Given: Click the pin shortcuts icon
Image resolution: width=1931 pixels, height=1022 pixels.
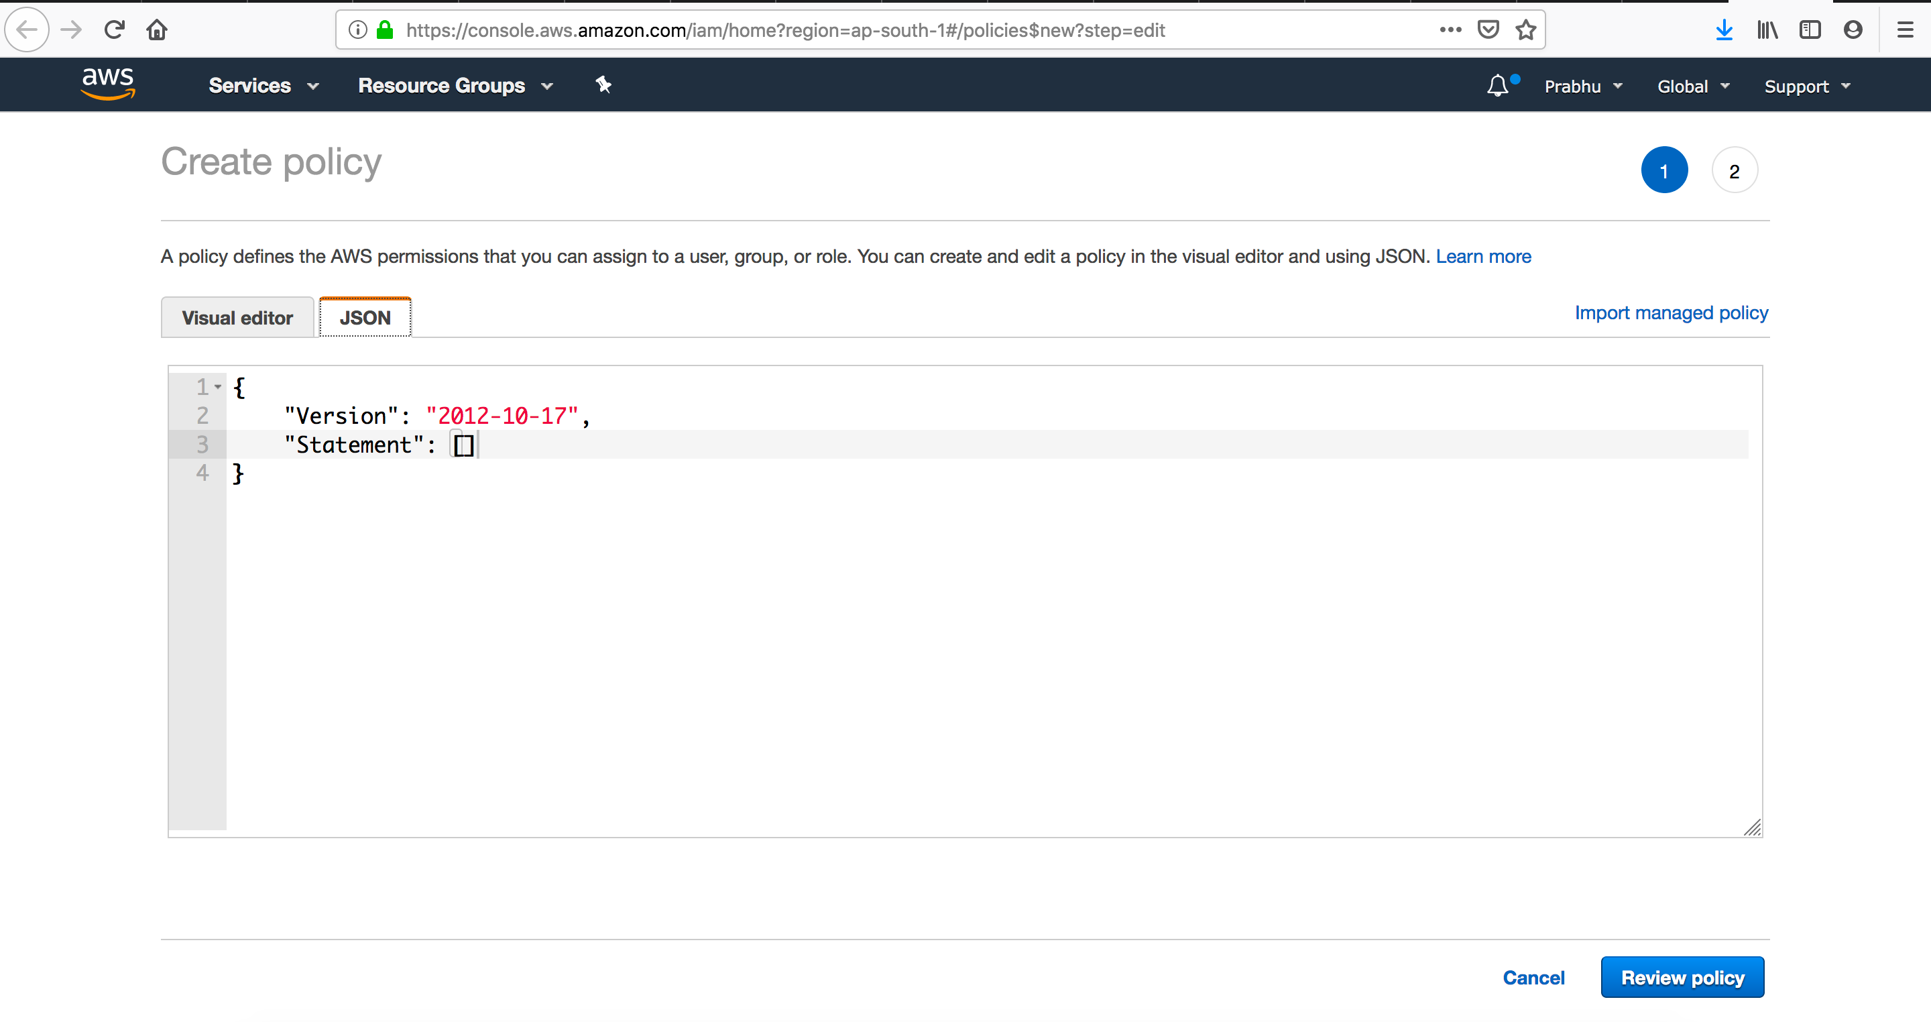Looking at the screenshot, I should pos(603,84).
